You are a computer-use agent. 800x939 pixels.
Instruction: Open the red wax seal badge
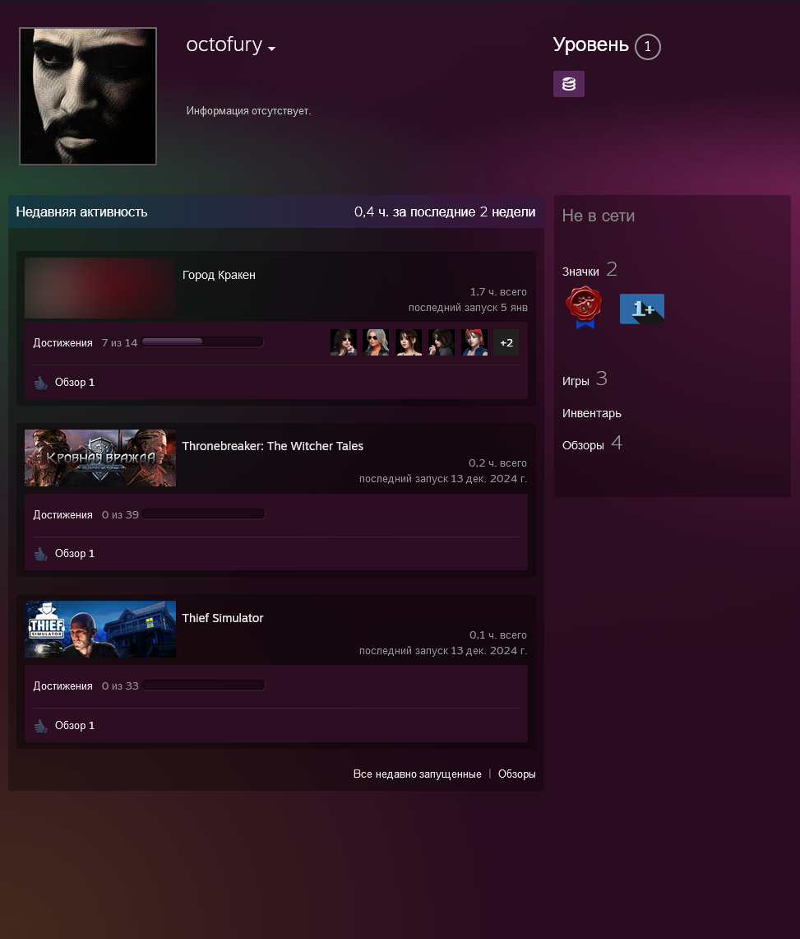click(584, 307)
